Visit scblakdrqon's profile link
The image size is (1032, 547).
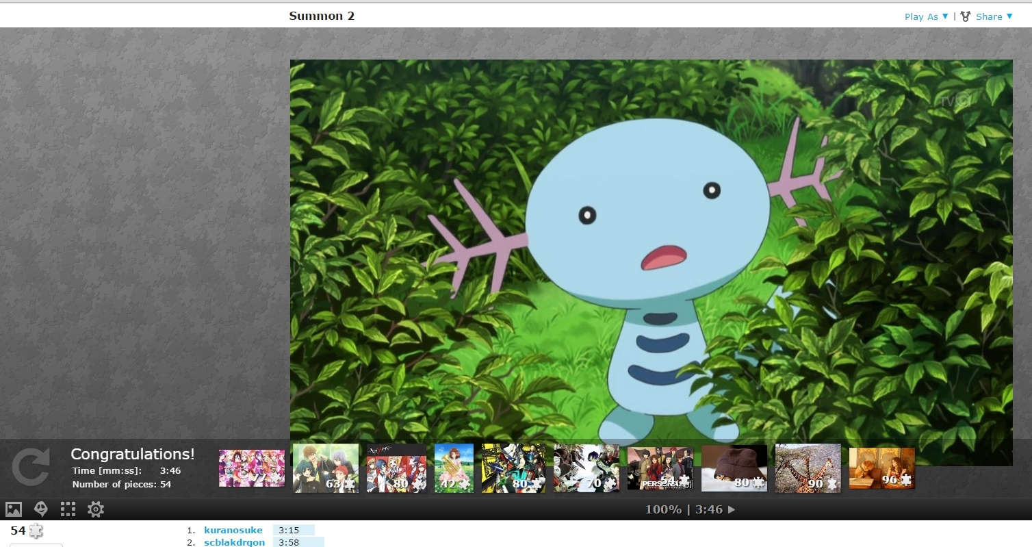(x=234, y=542)
